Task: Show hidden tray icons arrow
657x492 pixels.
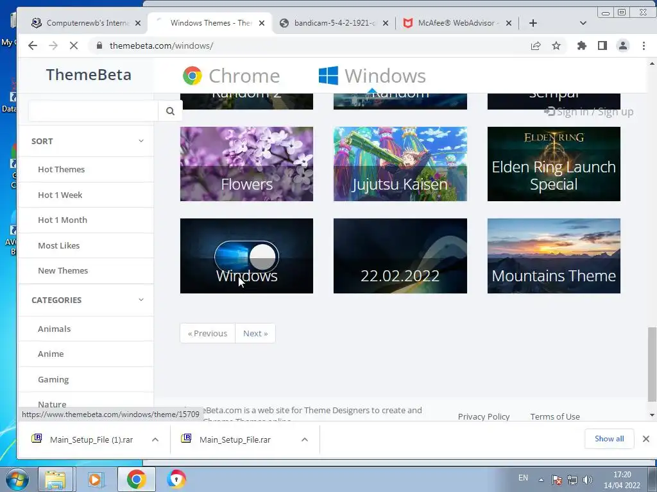Action: [x=541, y=480]
